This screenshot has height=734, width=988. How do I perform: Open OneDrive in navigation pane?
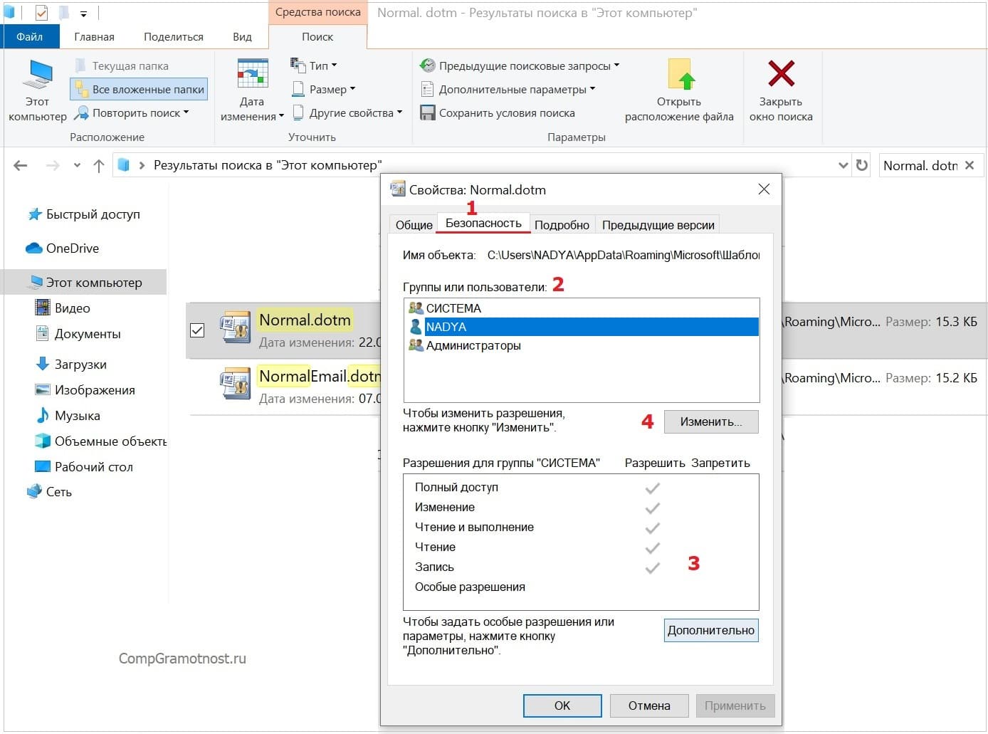click(72, 248)
